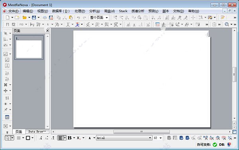Toggle bold text formatting

[x=70, y=138]
